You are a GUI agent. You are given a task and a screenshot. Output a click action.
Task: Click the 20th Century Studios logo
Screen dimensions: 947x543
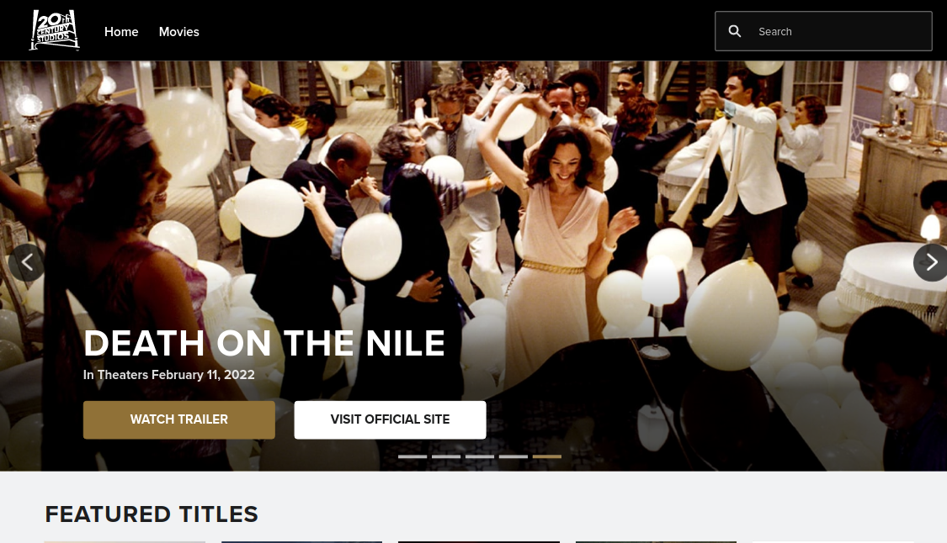pos(55,30)
